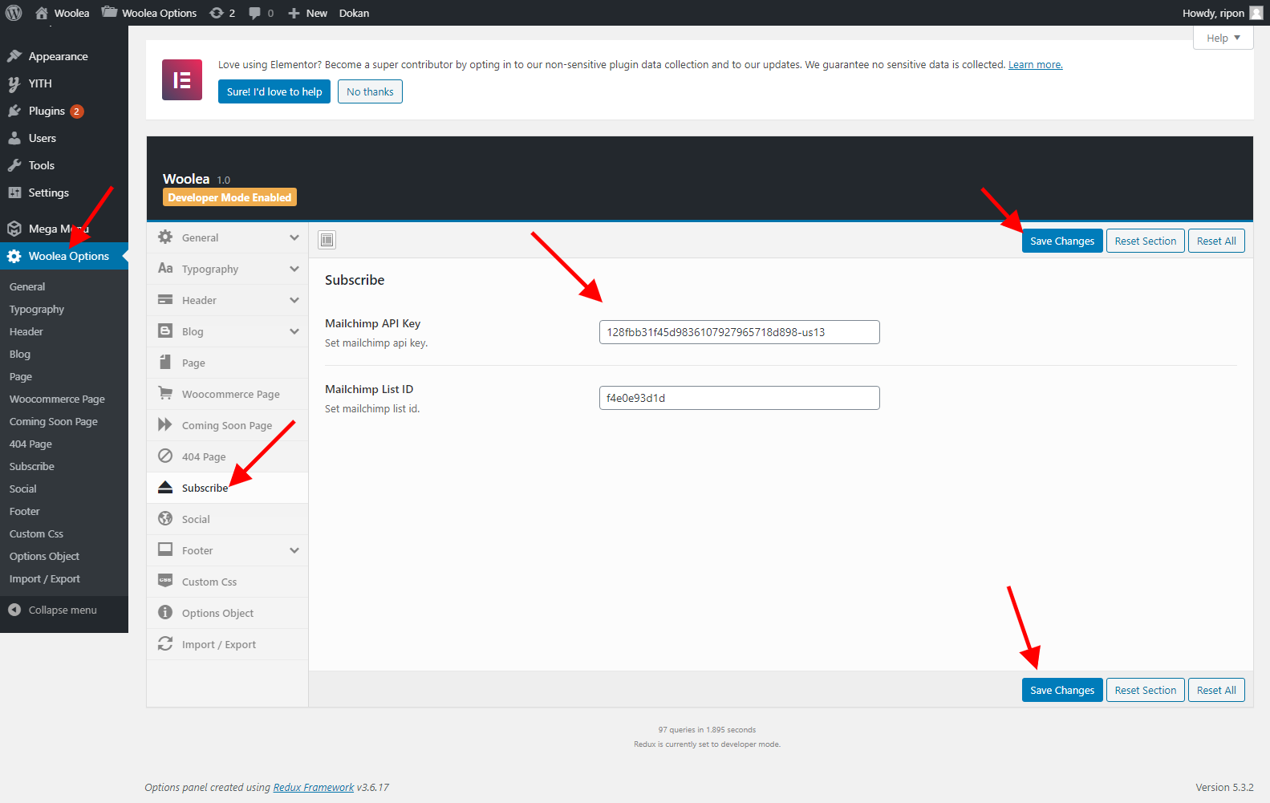Expand the General section chevron
This screenshot has width=1270, height=803.
pos(294,237)
